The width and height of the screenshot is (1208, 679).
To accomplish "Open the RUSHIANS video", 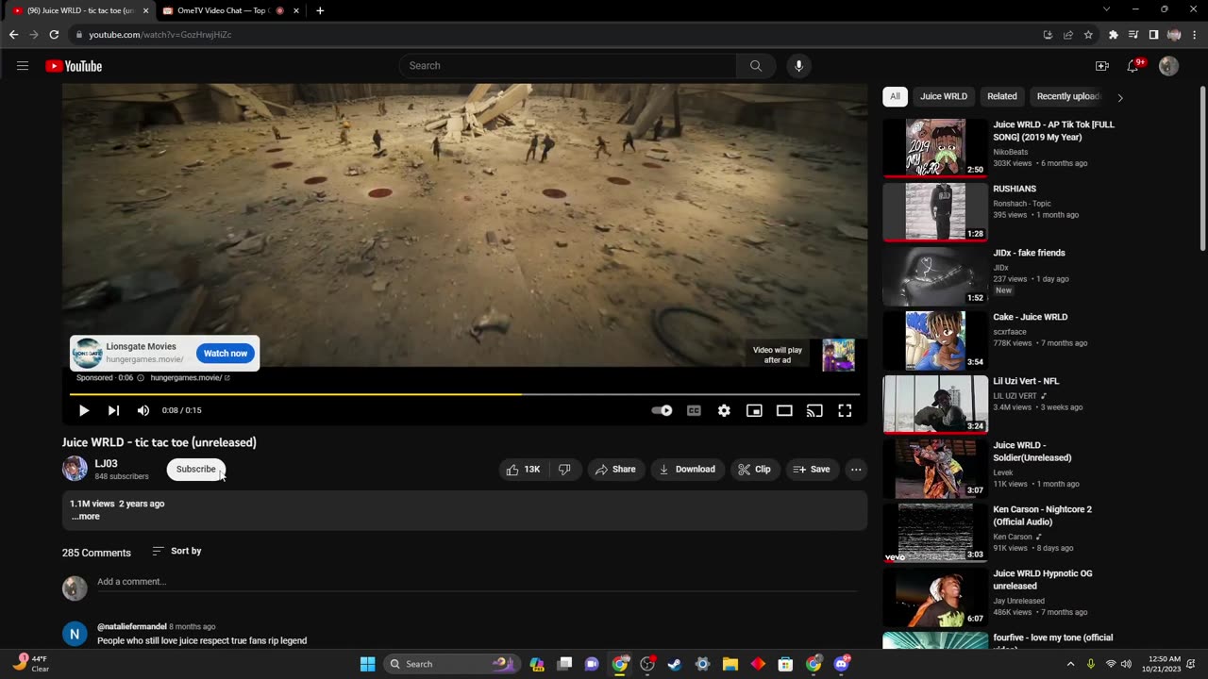I will coord(1015,189).
